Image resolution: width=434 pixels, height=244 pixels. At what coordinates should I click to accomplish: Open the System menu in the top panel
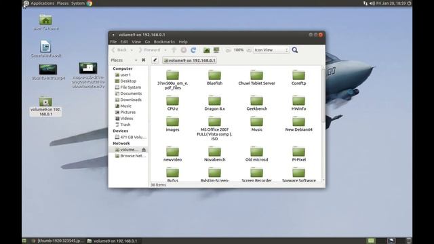(x=78, y=3)
